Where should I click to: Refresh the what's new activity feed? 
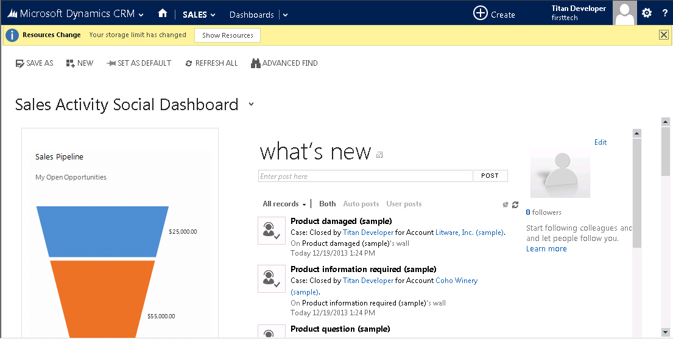tap(515, 205)
